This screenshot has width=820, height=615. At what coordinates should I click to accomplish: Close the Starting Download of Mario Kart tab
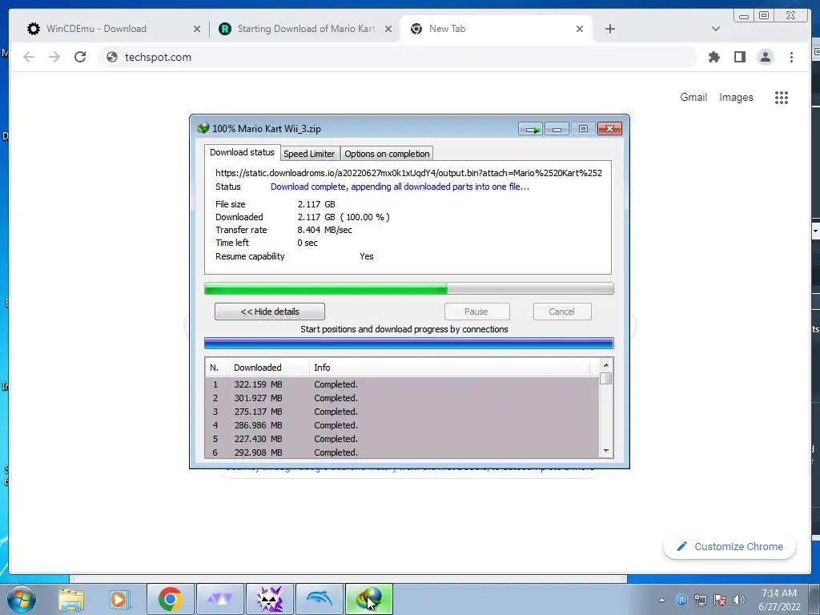coord(388,30)
